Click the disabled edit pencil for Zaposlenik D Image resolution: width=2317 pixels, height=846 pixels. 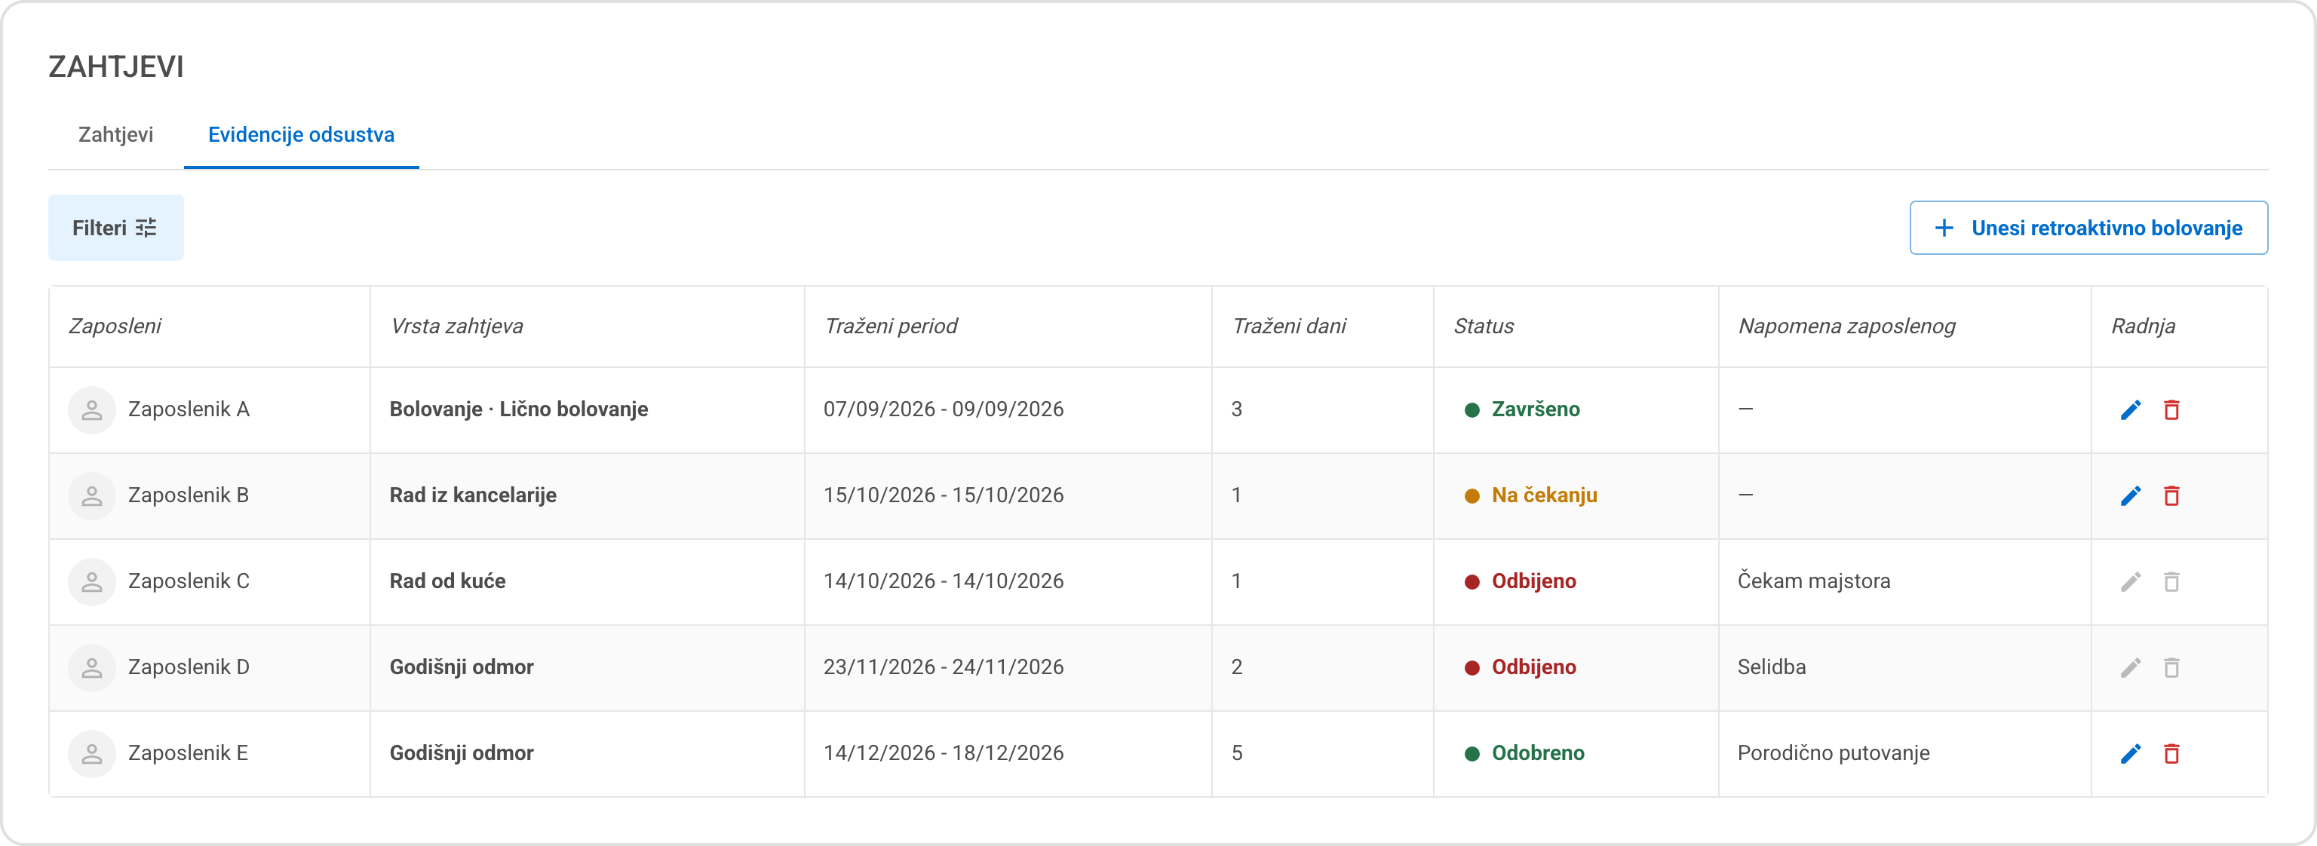(2130, 668)
